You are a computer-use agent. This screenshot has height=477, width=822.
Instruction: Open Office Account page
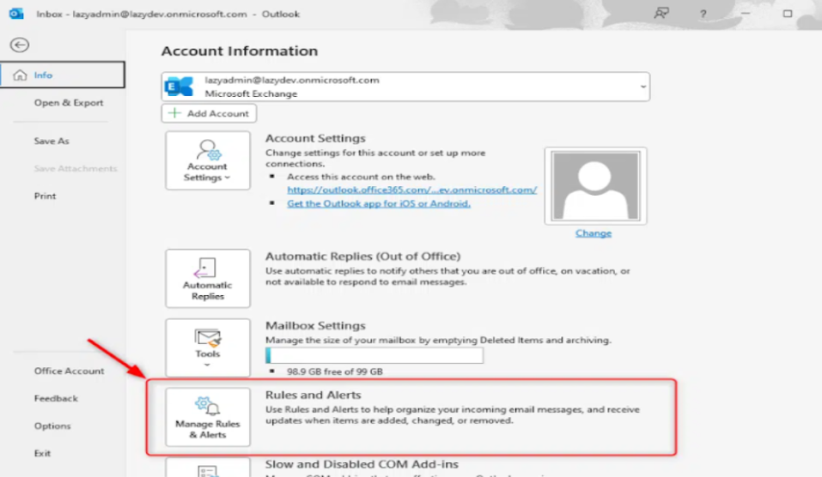coord(69,371)
